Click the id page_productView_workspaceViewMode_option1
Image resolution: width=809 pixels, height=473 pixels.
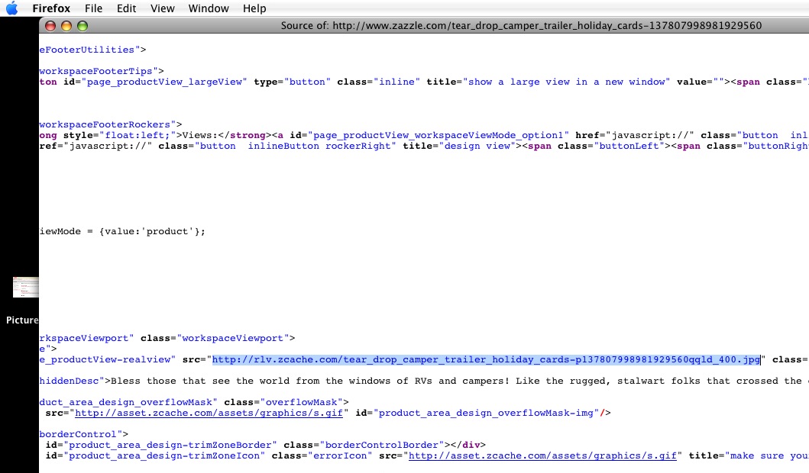[438, 136]
